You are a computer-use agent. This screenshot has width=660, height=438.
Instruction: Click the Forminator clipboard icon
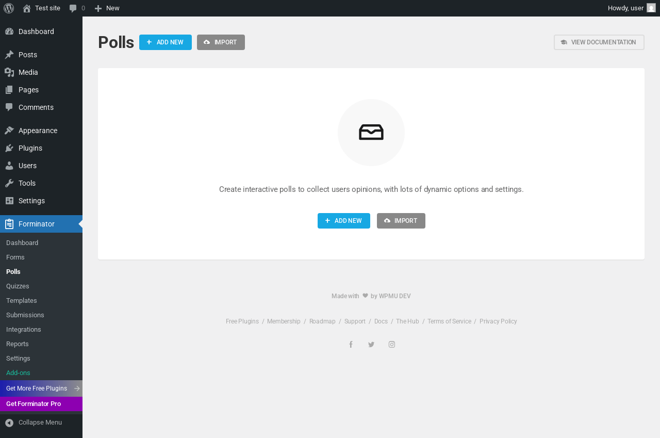point(9,224)
